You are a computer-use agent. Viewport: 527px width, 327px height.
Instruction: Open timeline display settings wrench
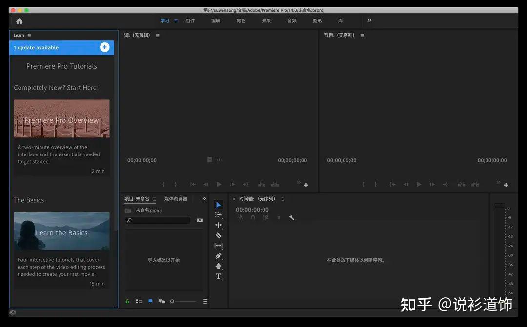click(291, 217)
